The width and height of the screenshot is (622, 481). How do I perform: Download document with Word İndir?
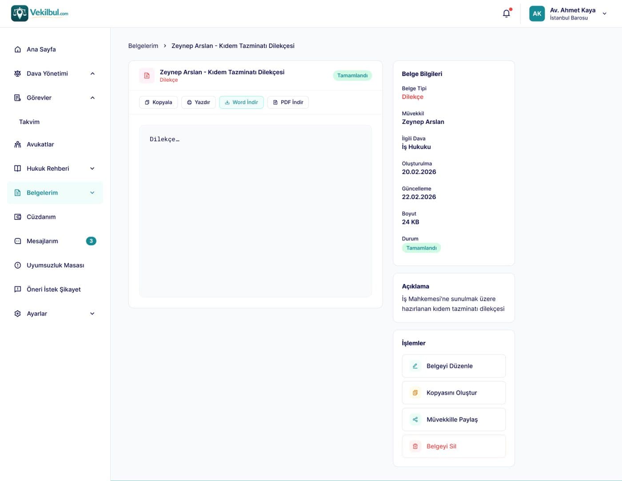(x=241, y=102)
